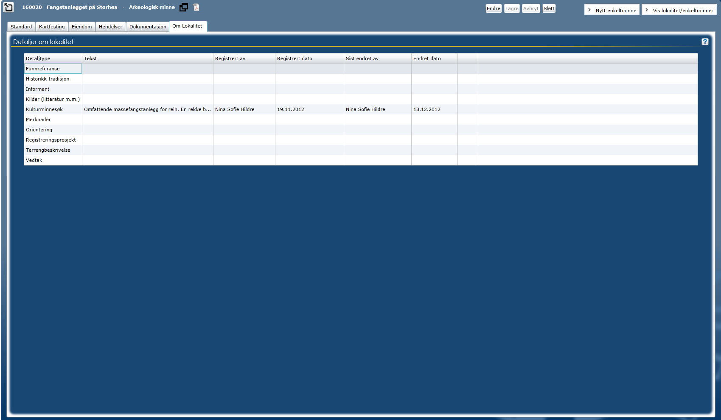Click the title Fangstanlegget på Storhøa

pyautogui.click(x=82, y=7)
